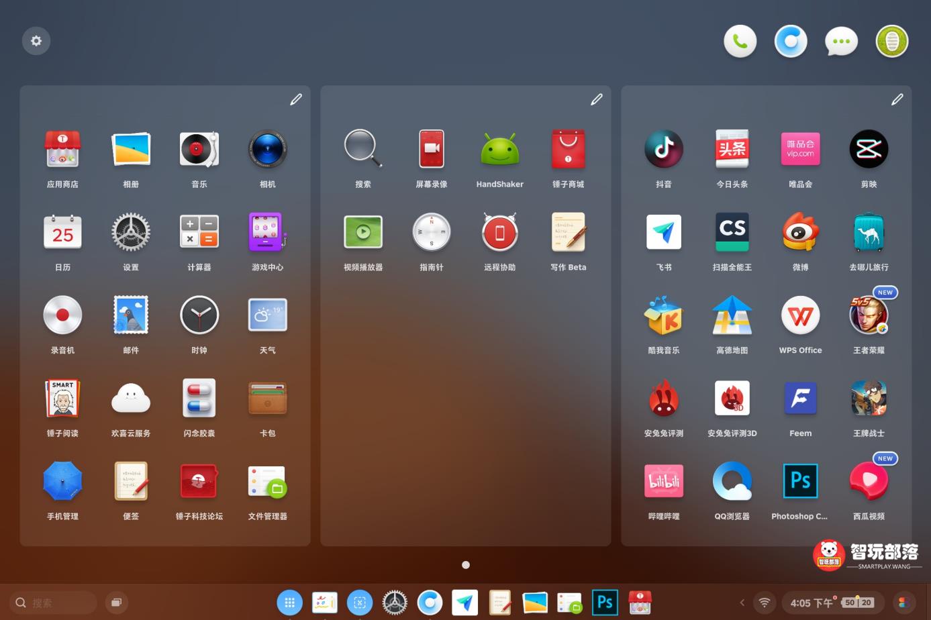
Task: Open the Phone dialer shortcut
Action: pos(740,41)
